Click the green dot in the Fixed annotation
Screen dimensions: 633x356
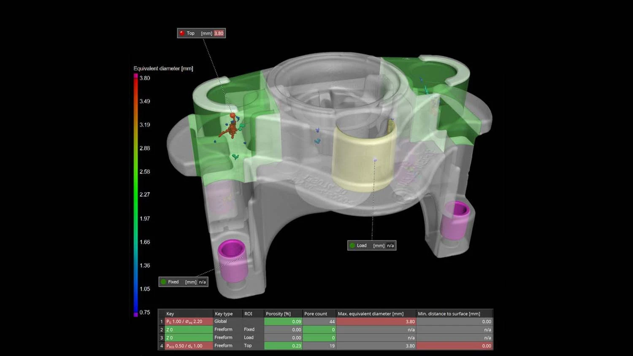coord(164,282)
